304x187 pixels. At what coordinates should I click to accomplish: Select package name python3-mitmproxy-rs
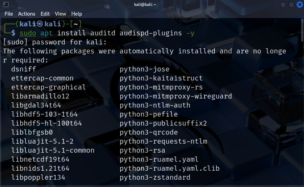pos(161,87)
